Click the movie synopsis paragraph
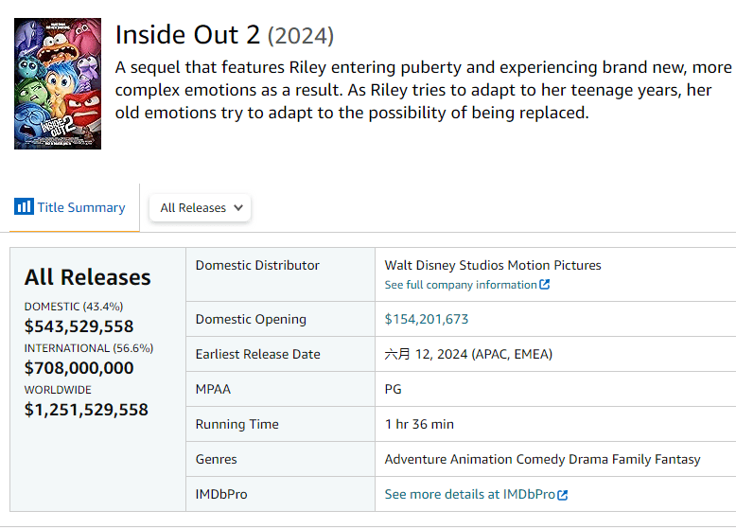 [424, 90]
